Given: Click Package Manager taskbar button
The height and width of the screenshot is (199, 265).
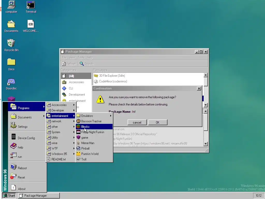Looking at the screenshot, I should tap(39, 195).
